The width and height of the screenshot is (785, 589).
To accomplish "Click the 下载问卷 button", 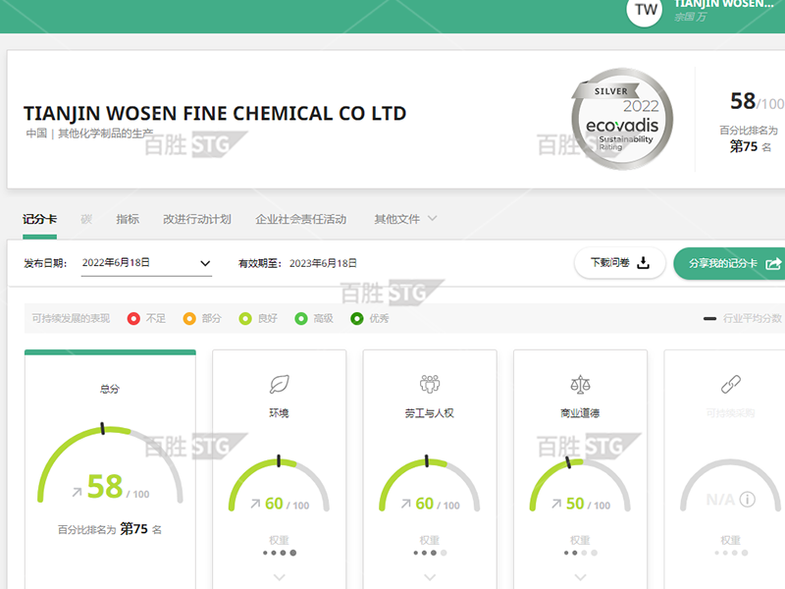I will (x=620, y=263).
